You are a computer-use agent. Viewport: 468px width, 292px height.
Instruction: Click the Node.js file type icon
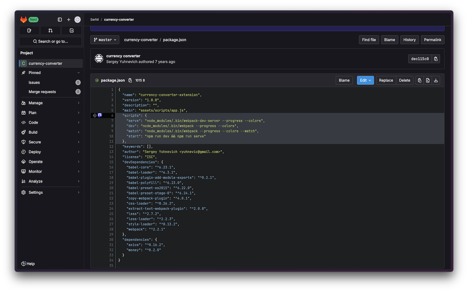coord(97,80)
